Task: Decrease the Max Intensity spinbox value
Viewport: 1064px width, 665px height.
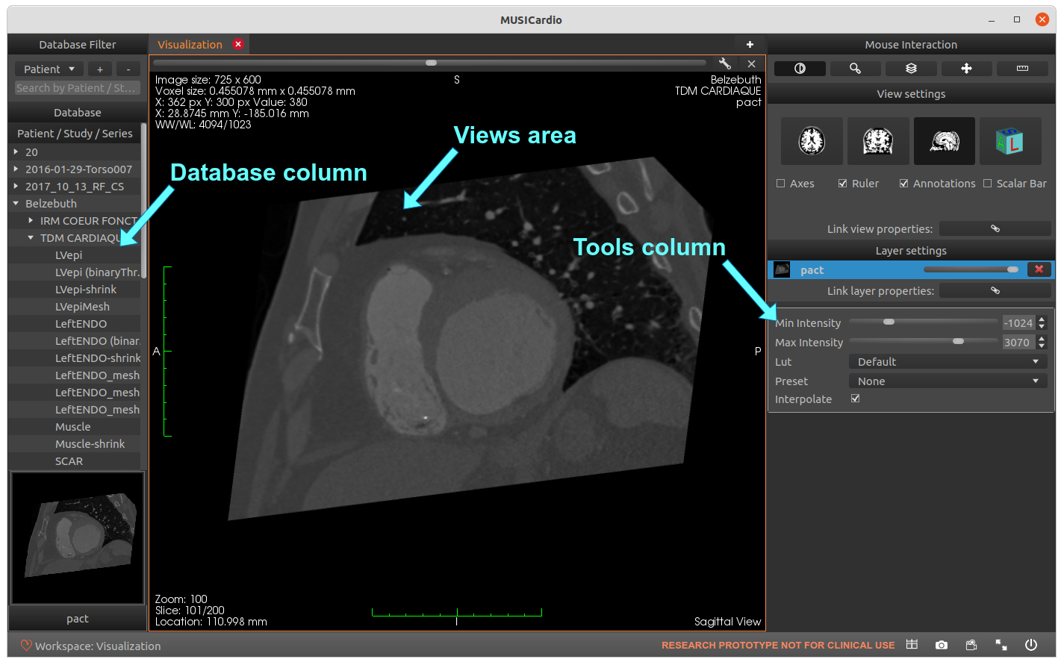Action: [x=1042, y=346]
